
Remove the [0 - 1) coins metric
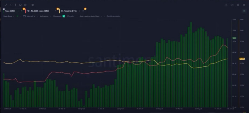pyautogui.click(x=83, y=11)
